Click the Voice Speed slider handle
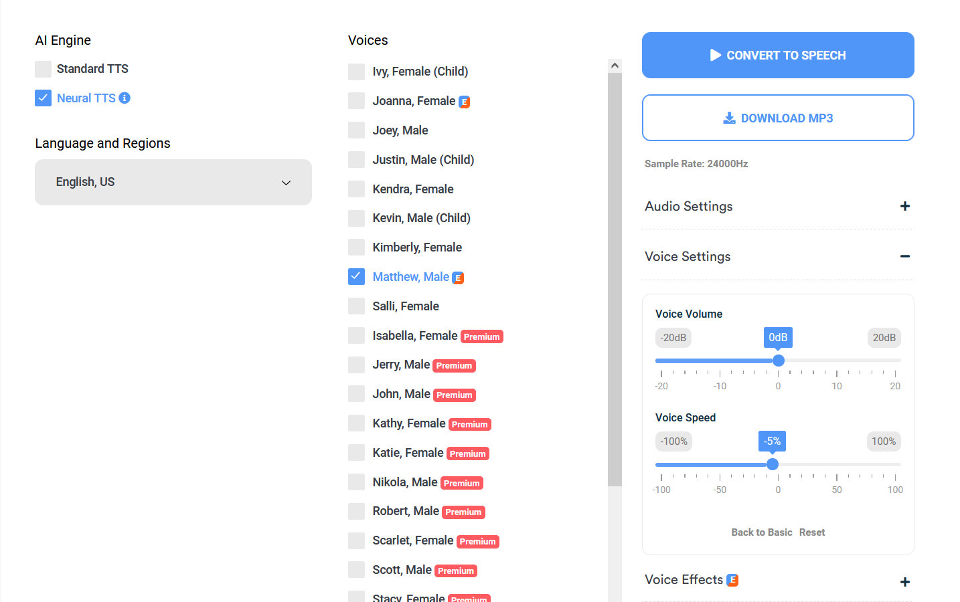The width and height of the screenshot is (960, 602). [773, 464]
